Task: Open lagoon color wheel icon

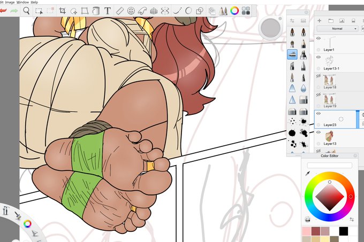Action: pyautogui.click(x=27, y=224)
